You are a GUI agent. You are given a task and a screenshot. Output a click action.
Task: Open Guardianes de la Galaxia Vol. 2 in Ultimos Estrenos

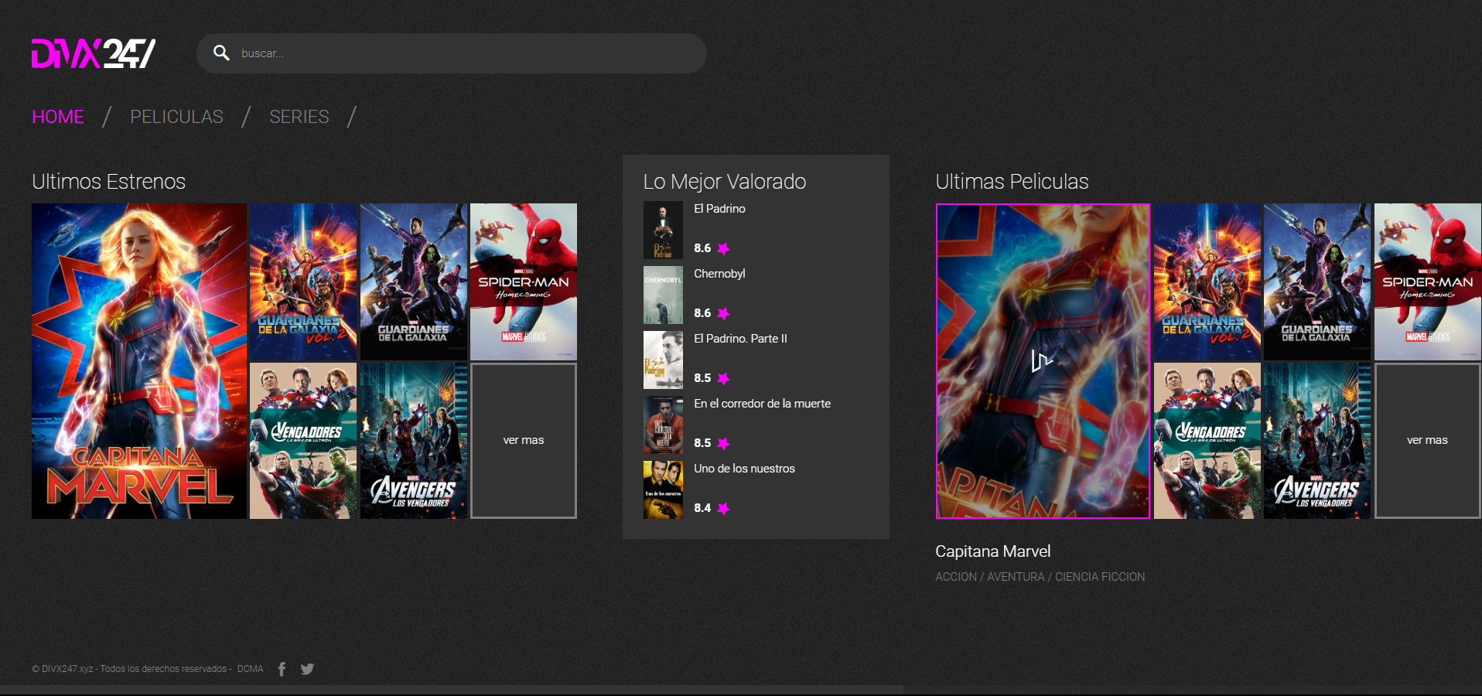(x=303, y=281)
